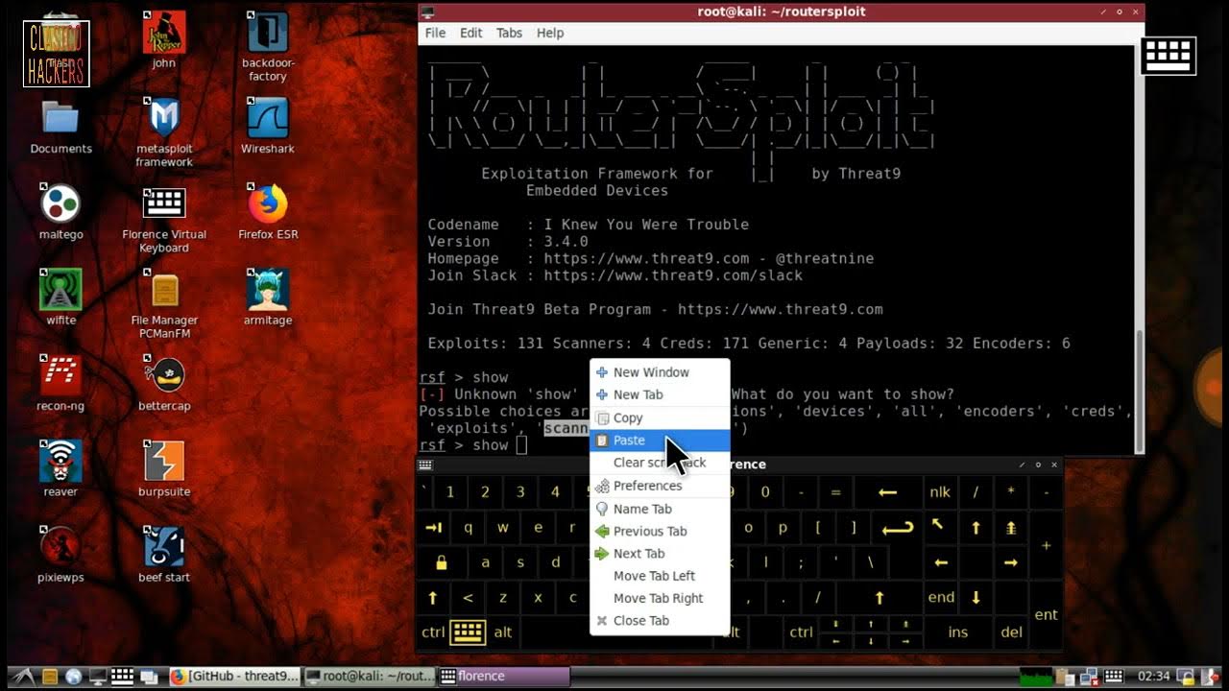Choose Clear scrollback in the context menu
Image resolution: width=1229 pixels, height=691 pixels.
pyautogui.click(x=660, y=463)
